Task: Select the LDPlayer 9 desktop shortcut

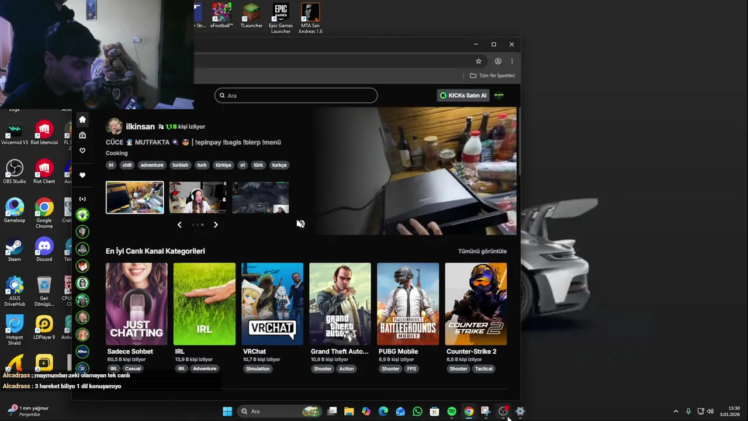Action: [44, 327]
